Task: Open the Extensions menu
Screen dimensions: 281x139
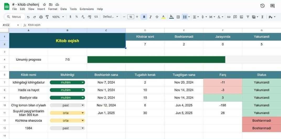Action: point(87,9)
